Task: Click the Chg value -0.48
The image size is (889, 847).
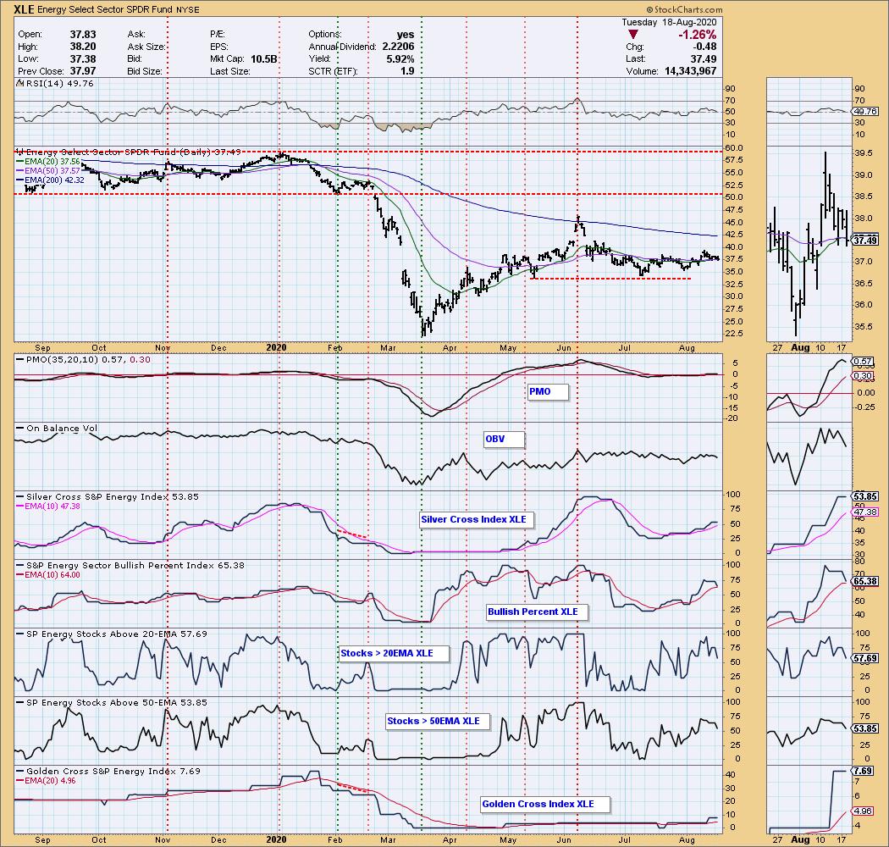Action: (703, 47)
